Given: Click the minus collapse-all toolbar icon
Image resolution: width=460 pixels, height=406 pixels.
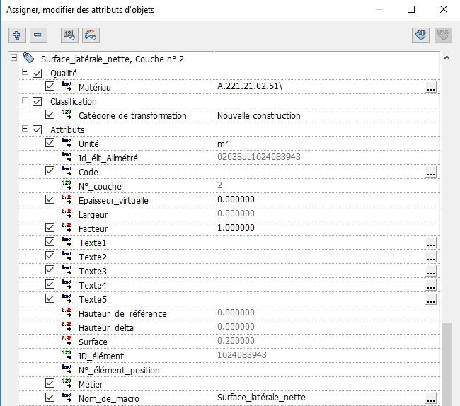Looking at the screenshot, I should (38, 35).
